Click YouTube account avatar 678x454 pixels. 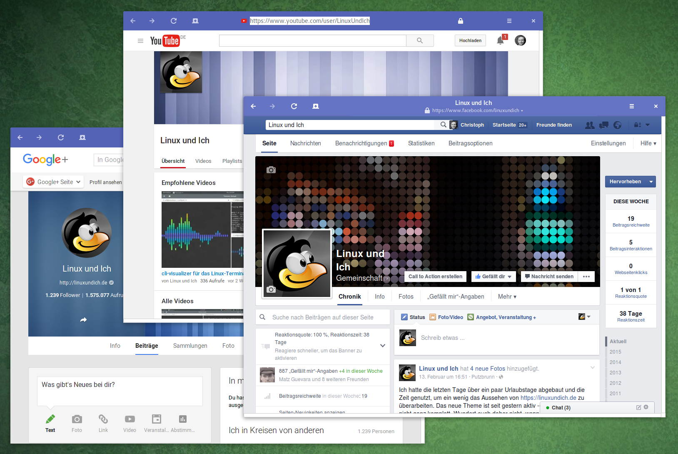pyautogui.click(x=520, y=40)
